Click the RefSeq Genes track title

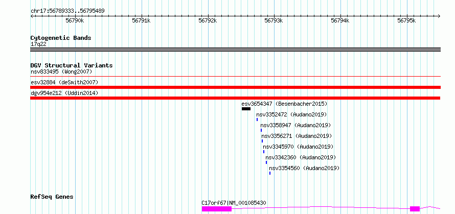[x=52, y=197]
